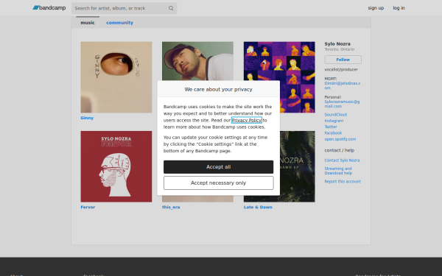Click Report this account

(x=343, y=181)
